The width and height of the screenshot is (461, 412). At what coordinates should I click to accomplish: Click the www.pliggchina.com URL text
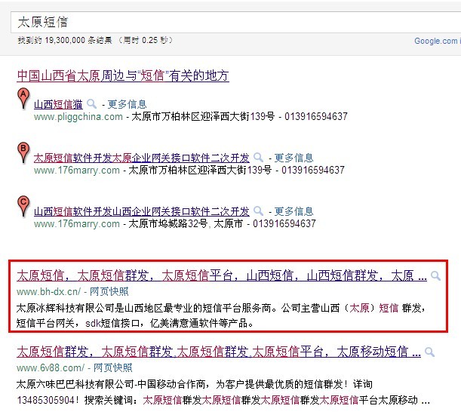78,117
